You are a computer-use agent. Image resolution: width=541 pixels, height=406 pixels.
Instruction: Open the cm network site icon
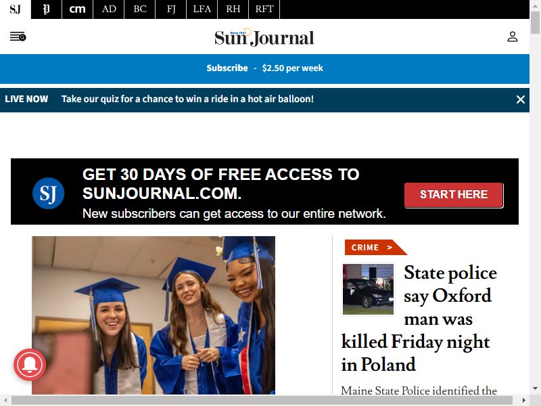coord(77,9)
